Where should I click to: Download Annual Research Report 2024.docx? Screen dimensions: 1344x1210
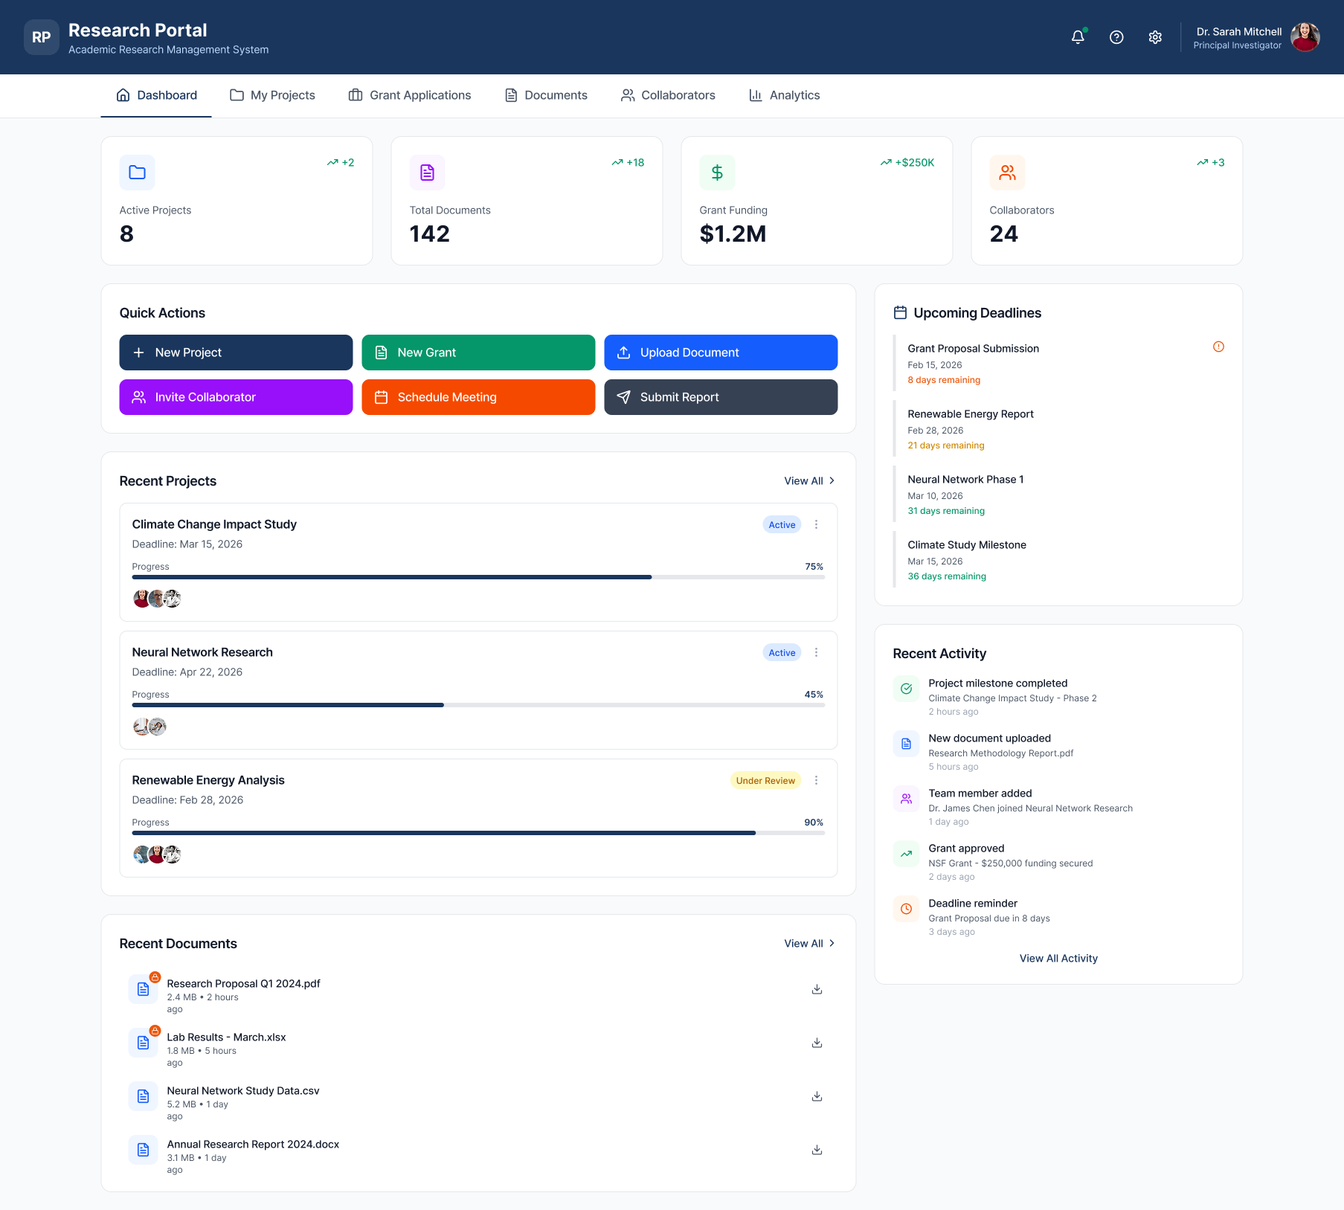click(816, 1150)
